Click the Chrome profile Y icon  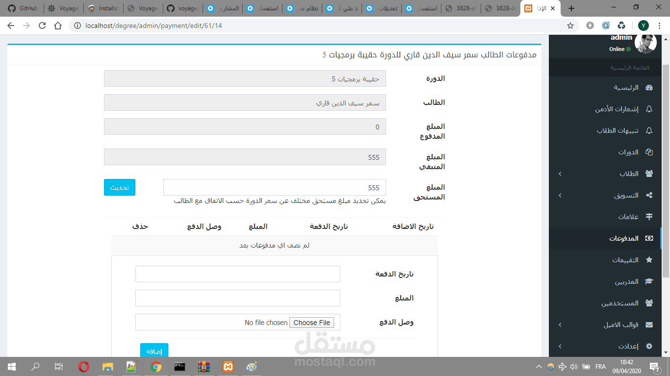(643, 25)
